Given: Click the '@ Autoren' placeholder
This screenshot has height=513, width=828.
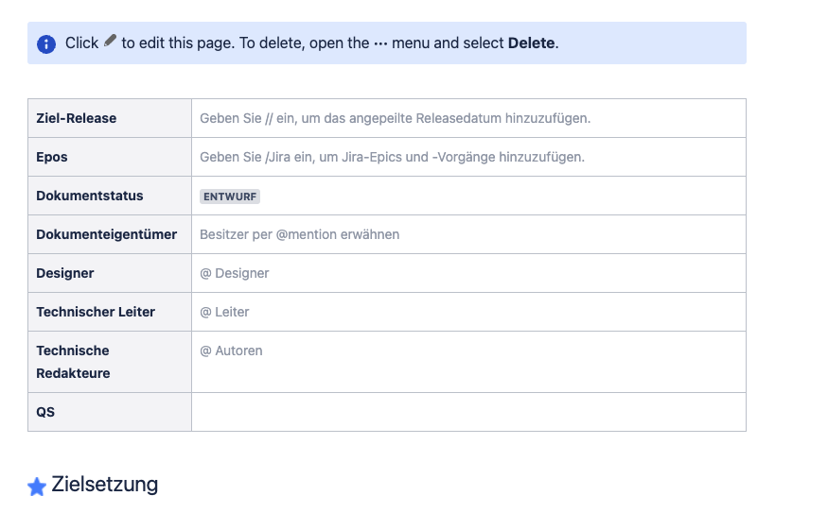Looking at the screenshot, I should (x=231, y=351).
